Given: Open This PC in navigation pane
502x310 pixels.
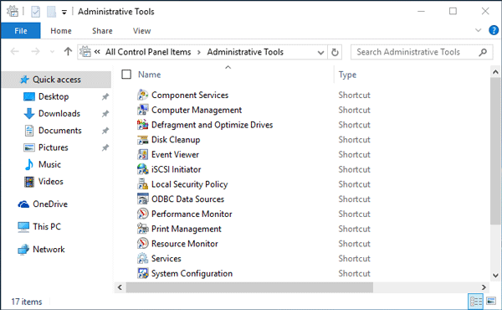Looking at the screenshot, I should [x=46, y=227].
